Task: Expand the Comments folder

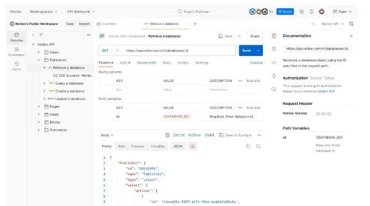Action: click(39, 130)
